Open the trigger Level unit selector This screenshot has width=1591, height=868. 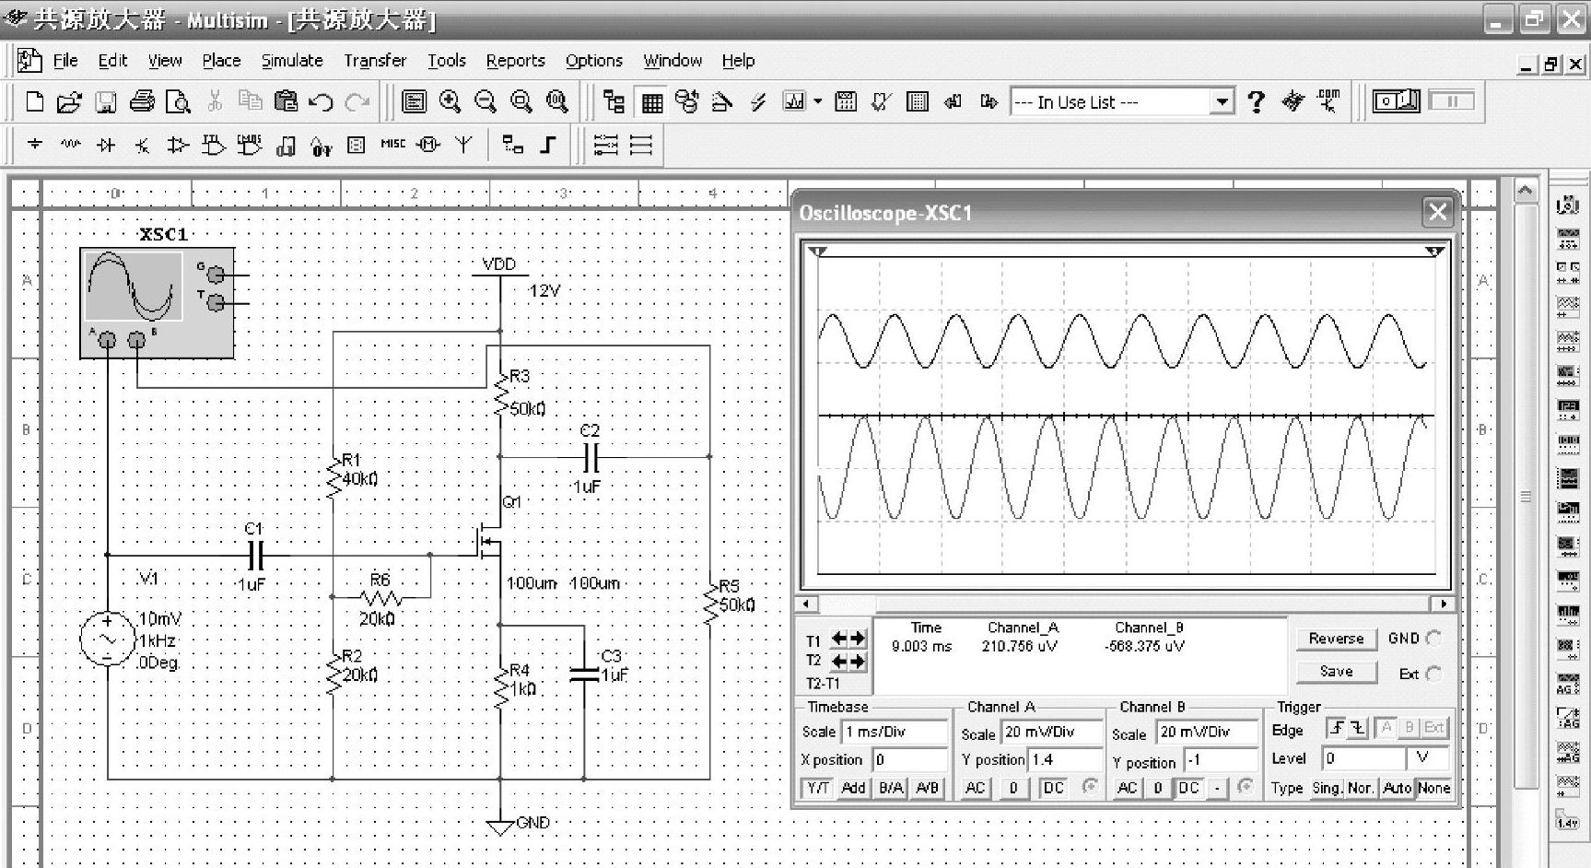[x=1426, y=758]
